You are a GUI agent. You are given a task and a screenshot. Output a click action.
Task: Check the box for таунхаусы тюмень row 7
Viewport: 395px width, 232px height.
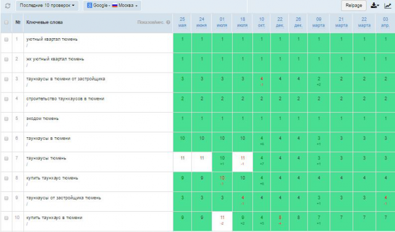pyautogui.click(x=6, y=158)
